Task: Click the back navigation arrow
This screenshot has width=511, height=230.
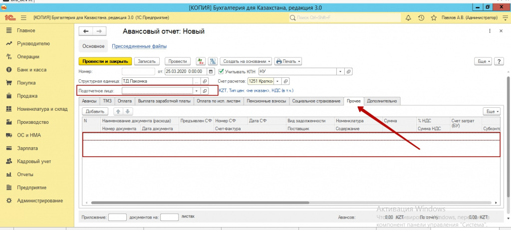Action: (86, 31)
